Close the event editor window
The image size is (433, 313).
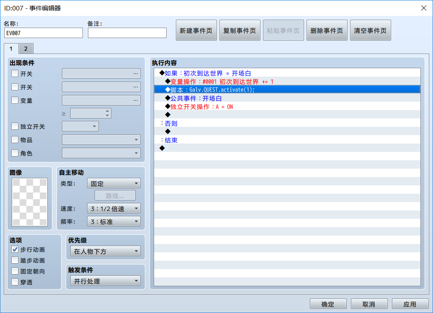(x=424, y=8)
